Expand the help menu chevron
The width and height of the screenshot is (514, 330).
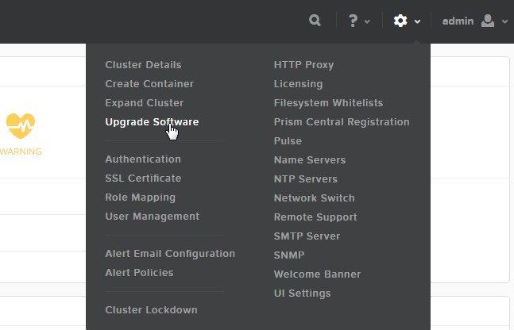tap(367, 22)
